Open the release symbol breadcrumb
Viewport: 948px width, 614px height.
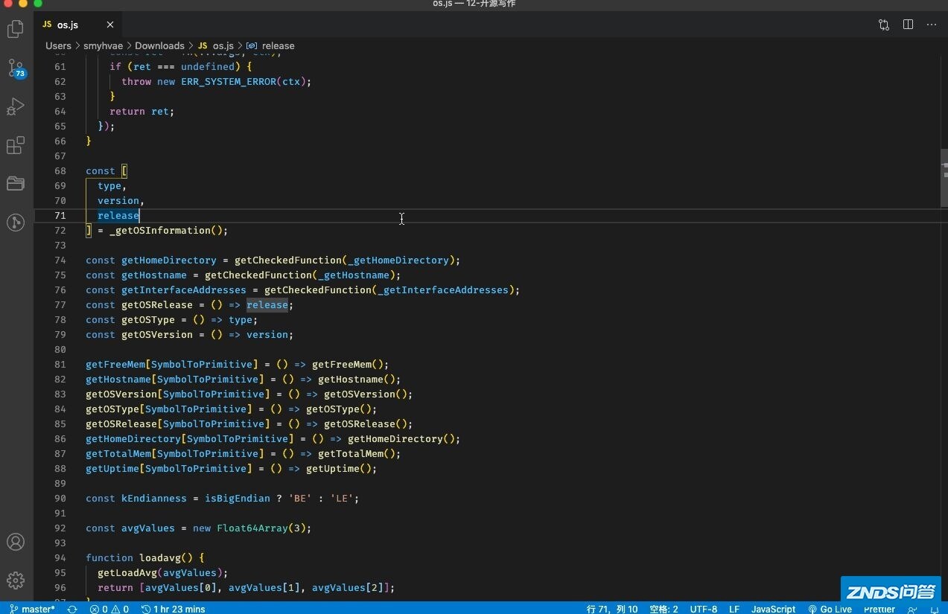pos(271,45)
